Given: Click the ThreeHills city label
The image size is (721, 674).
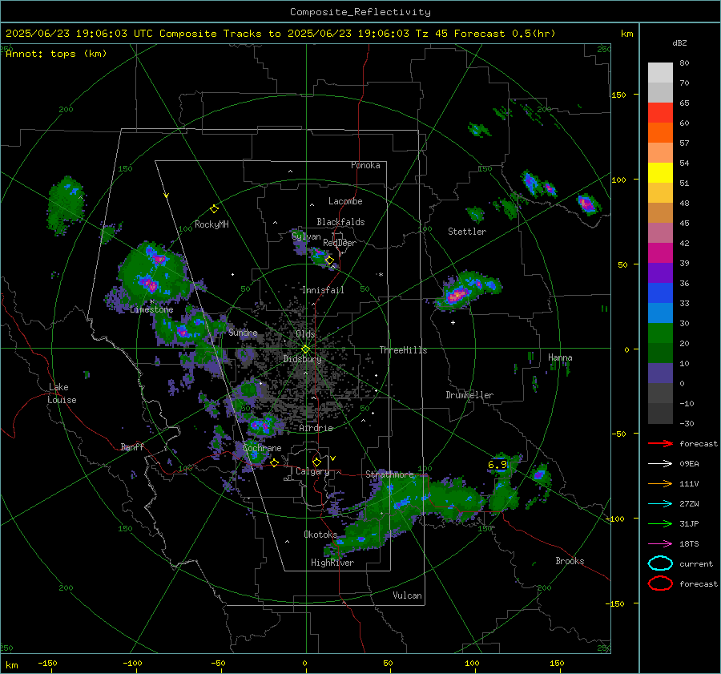Looking at the screenshot, I should tap(403, 350).
